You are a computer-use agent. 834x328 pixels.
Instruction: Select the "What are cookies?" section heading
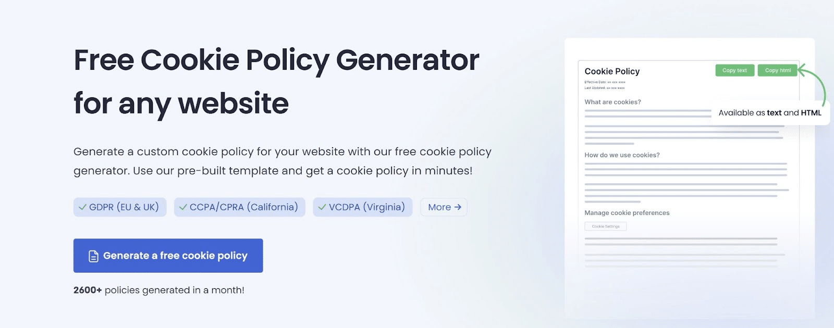pos(612,102)
